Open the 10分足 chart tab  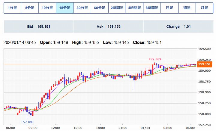47,8
